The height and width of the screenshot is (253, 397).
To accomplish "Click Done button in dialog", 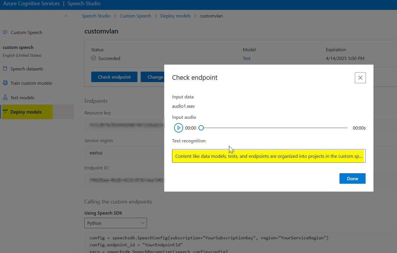I will click(353, 178).
